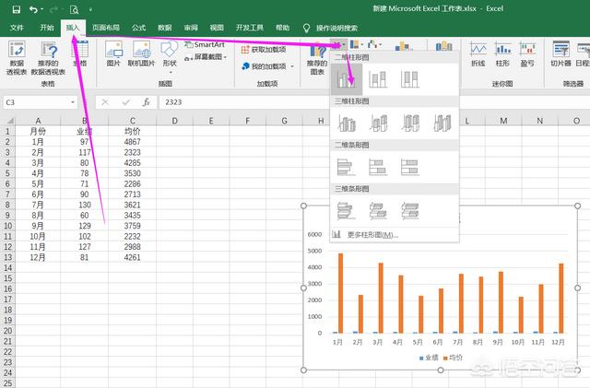Click 获取加载项
The width and height of the screenshot is (590, 388).
tap(264, 49)
